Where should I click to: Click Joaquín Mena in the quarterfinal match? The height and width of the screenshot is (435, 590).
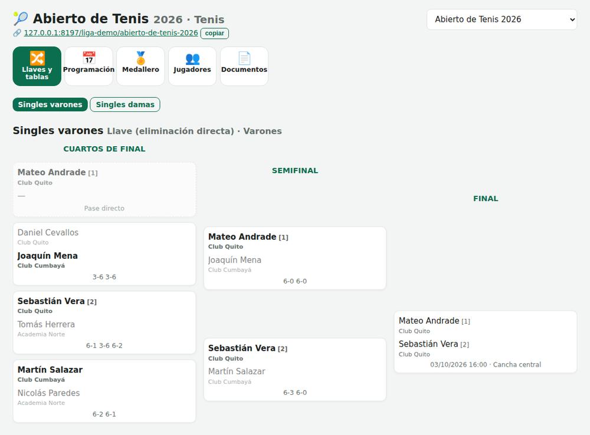pyautogui.click(x=47, y=256)
